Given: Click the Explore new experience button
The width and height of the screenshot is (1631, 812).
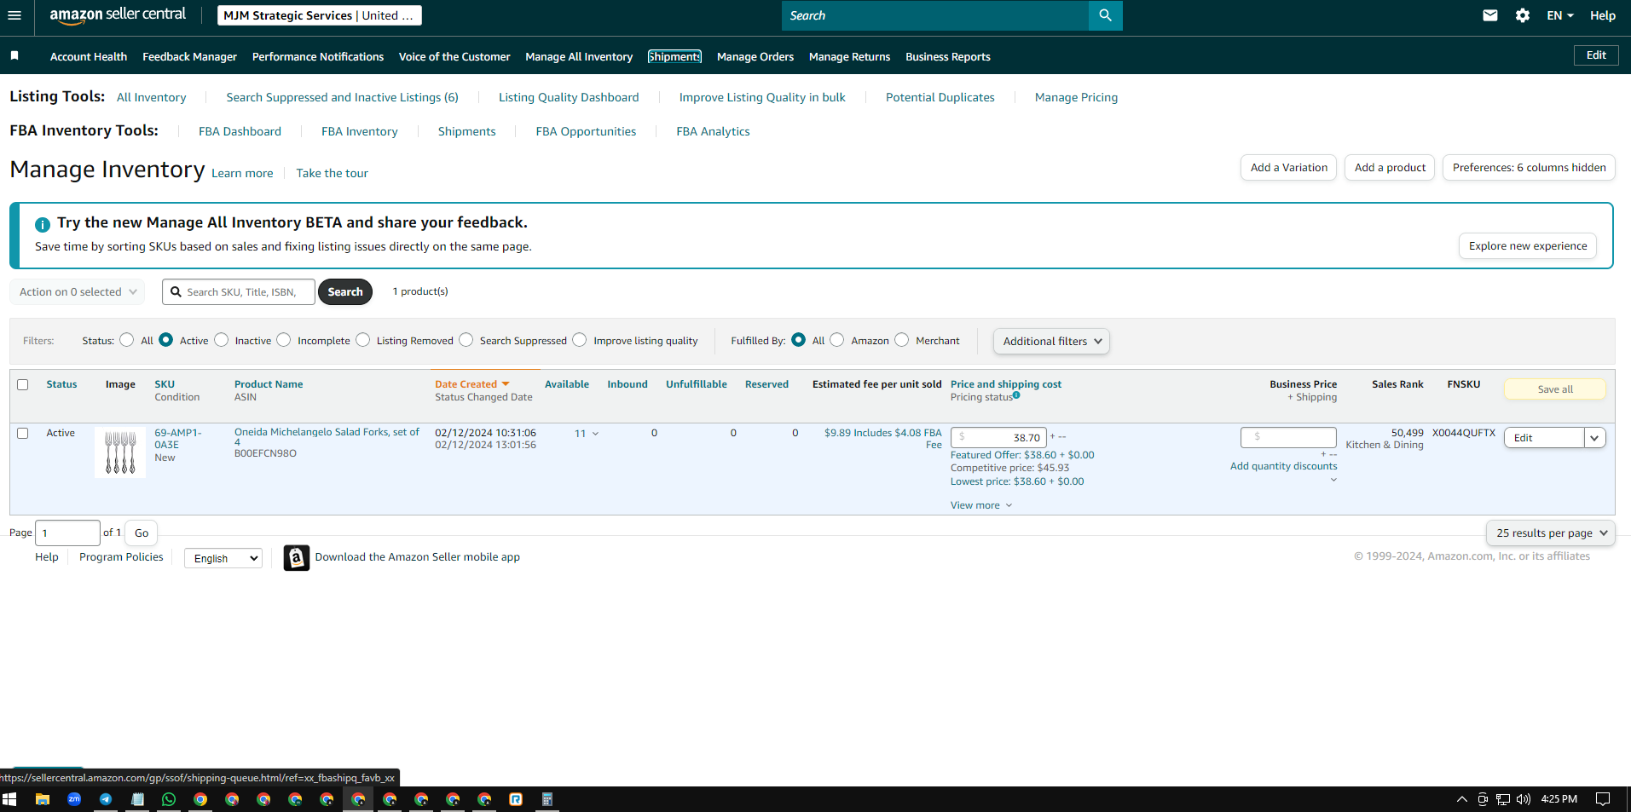Looking at the screenshot, I should coord(1528,246).
